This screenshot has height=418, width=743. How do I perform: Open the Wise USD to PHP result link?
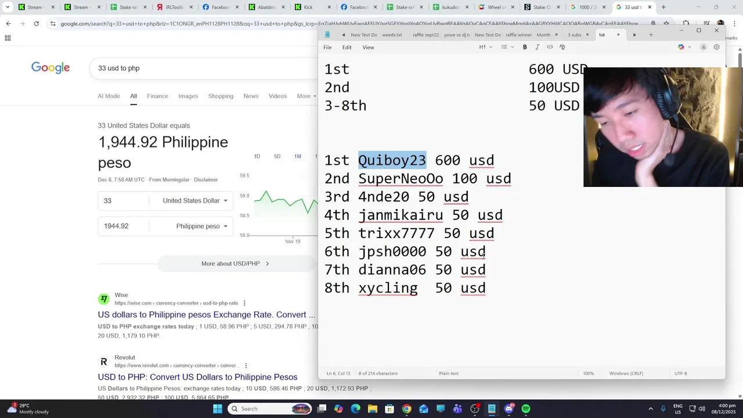(x=206, y=315)
